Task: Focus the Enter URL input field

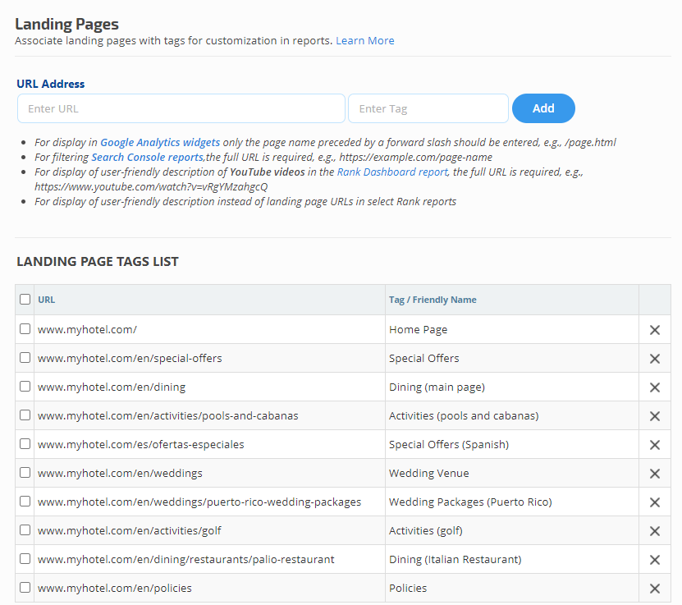Action: pos(181,108)
